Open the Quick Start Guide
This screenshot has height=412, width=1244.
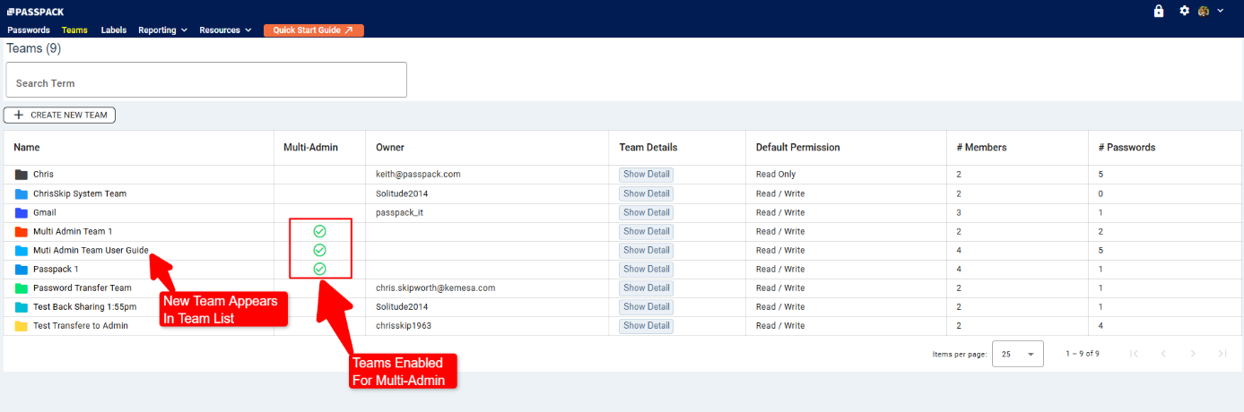[x=313, y=30]
